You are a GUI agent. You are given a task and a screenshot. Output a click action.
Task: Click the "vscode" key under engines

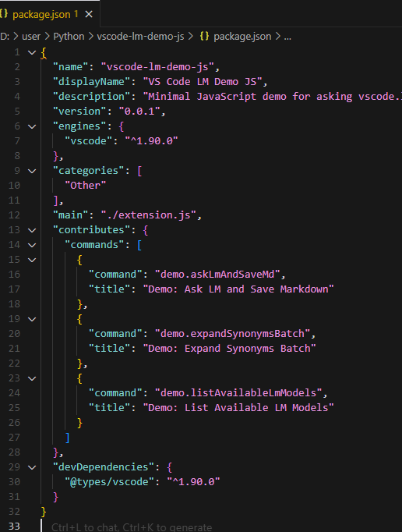pyautogui.click(x=89, y=141)
